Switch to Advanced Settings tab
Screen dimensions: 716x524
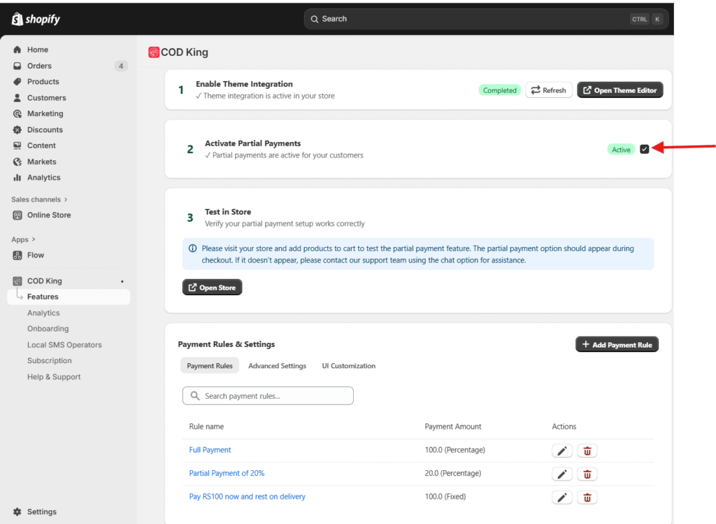(277, 366)
